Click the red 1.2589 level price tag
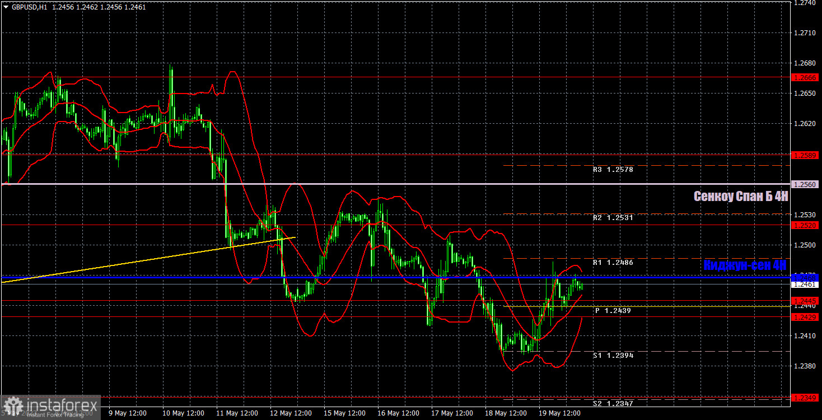This screenshot has width=822, height=420. 805,154
